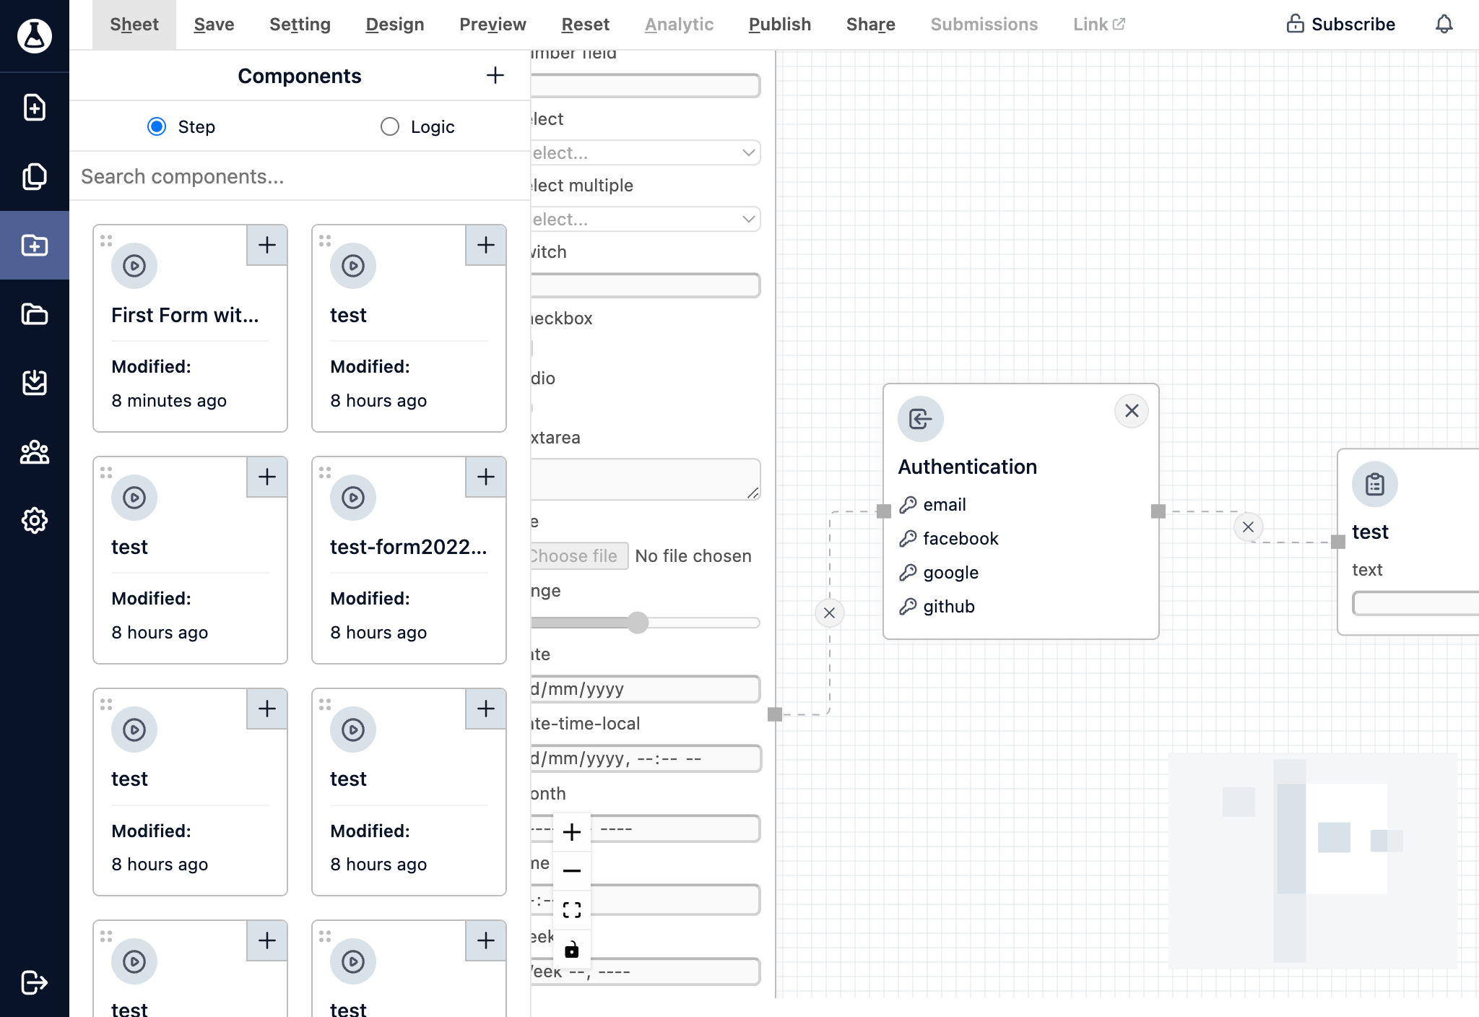
Task: Click Reset in the top menu
Action: coord(586,25)
